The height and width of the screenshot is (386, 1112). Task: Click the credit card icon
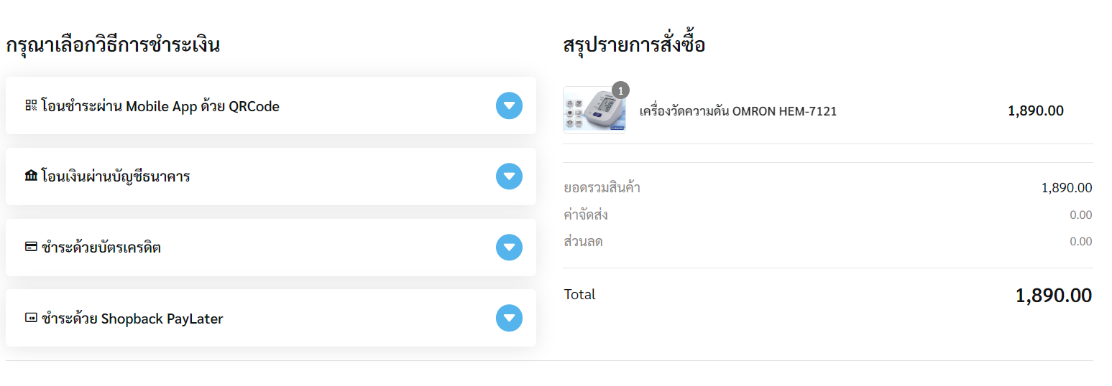(x=31, y=247)
